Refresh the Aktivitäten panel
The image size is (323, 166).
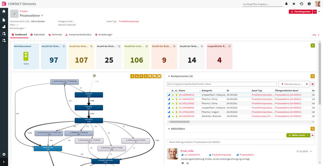pyautogui.click(x=313, y=129)
